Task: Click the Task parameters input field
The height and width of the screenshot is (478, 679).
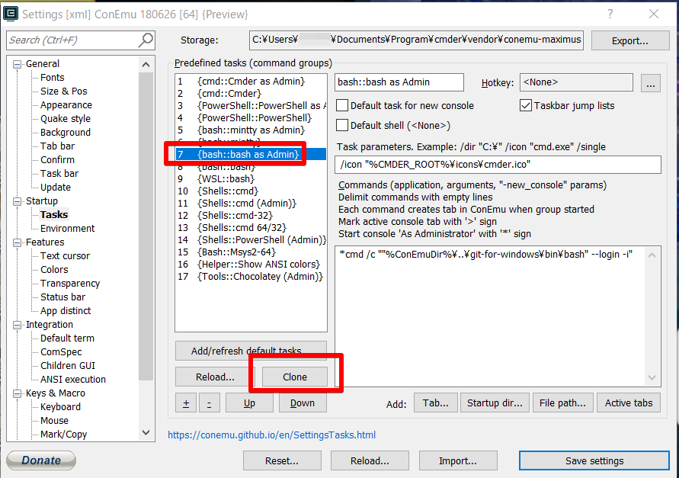Action: 498,165
